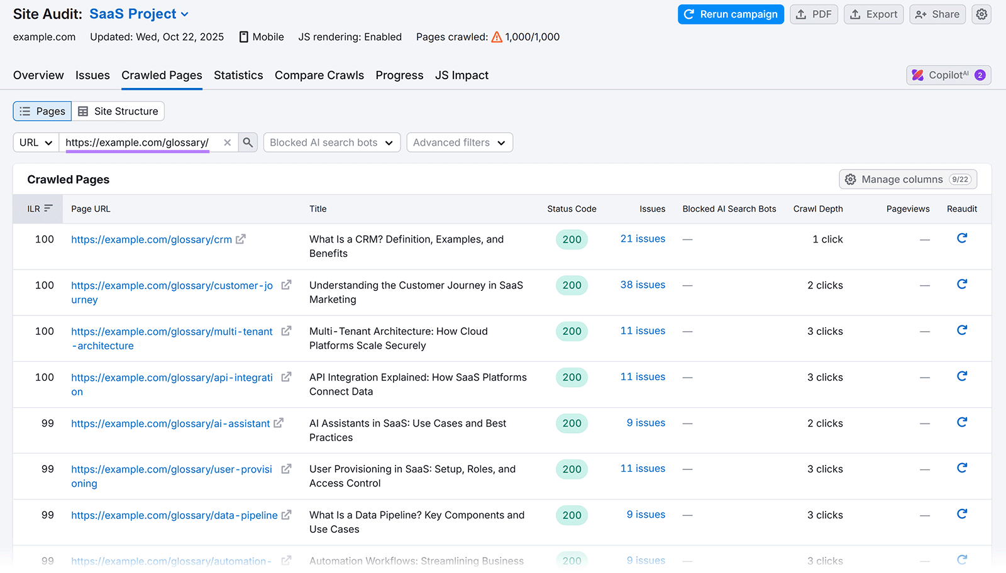1006x573 pixels.
Task: Reaudit the glossary/crm page
Action: pyautogui.click(x=962, y=238)
